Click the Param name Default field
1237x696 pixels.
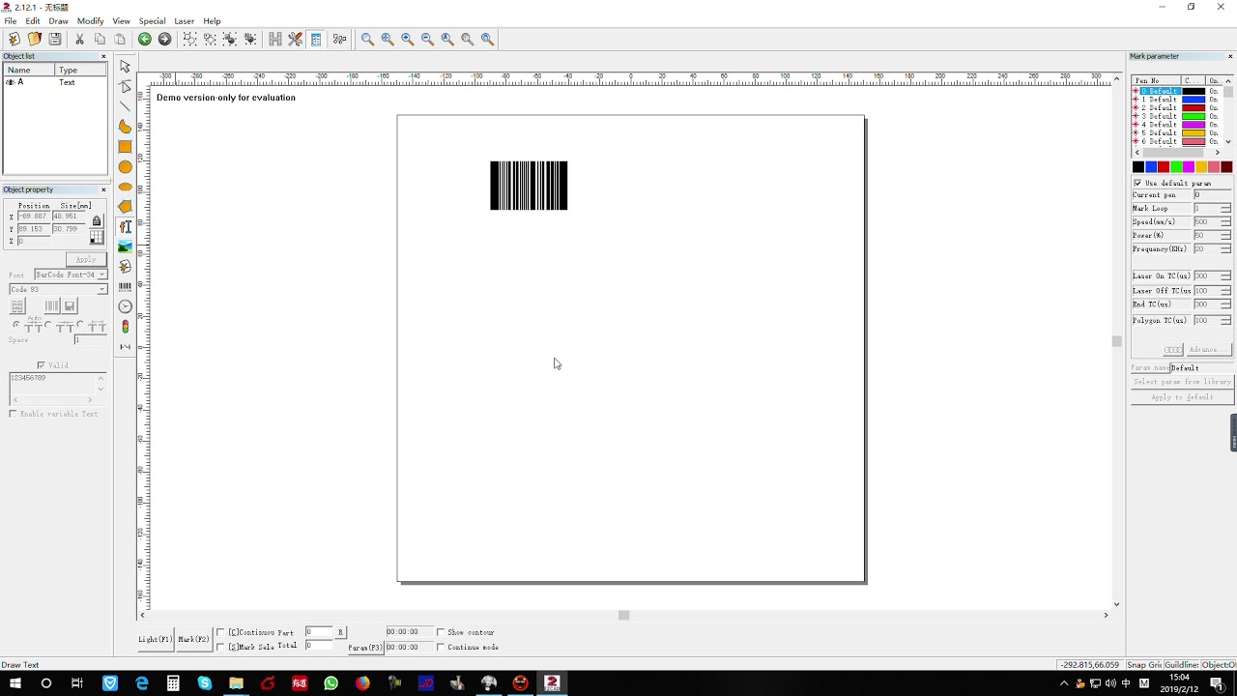[1200, 367]
